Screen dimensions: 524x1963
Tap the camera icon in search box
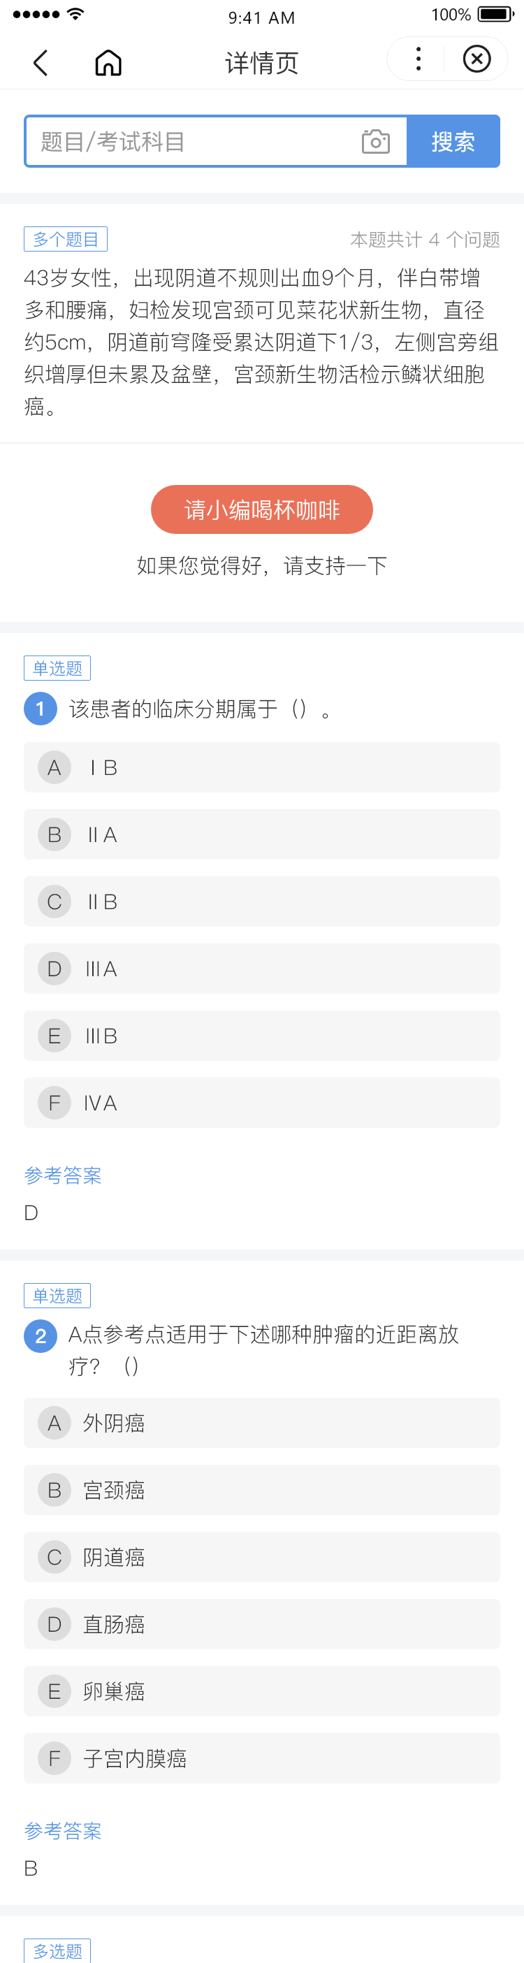(x=375, y=142)
